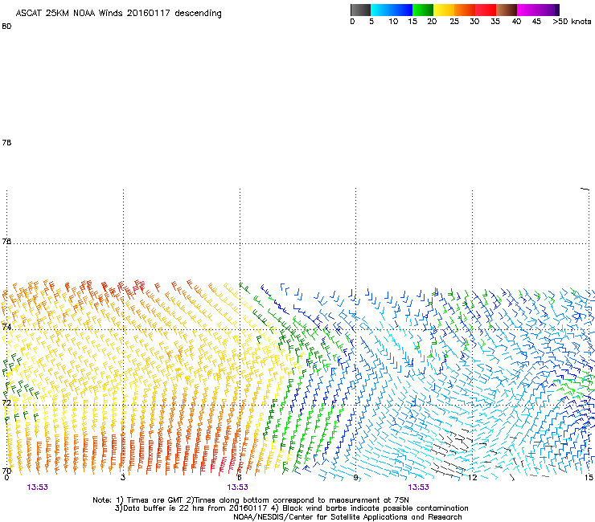Viewport: 595px width, 522px height.
Task: Click the '10' label under the color bar
Action: [393, 22]
